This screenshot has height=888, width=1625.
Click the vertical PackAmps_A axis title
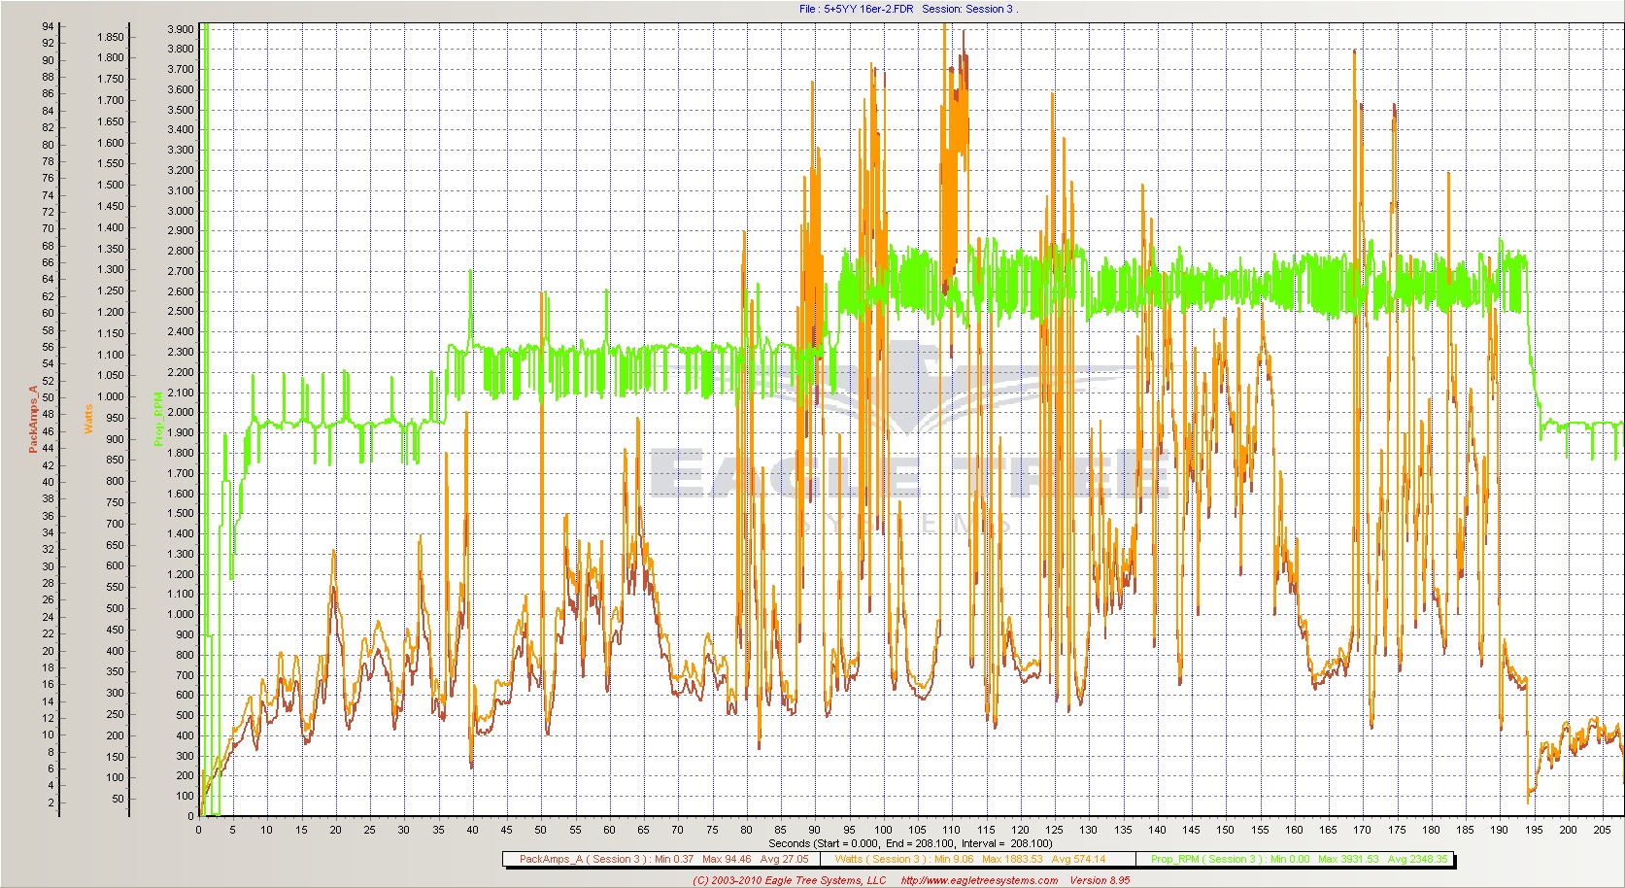coord(33,420)
